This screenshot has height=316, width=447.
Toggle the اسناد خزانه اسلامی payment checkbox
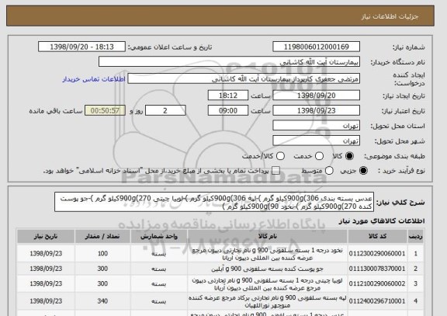(275, 171)
